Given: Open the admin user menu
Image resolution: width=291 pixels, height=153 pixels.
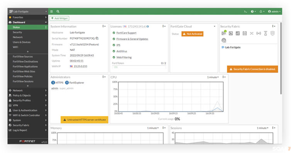Looking at the screenshot, I should (x=274, y=12).
